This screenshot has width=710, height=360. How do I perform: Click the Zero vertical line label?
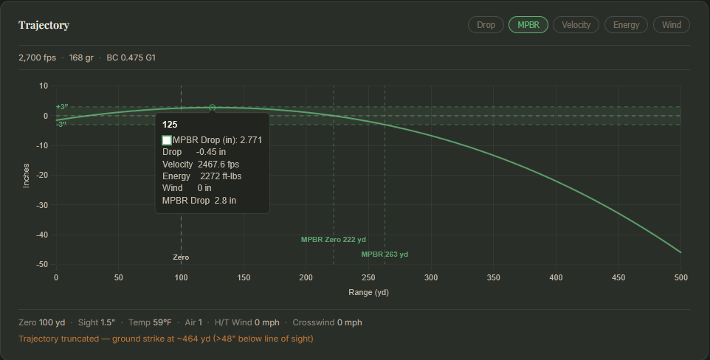[181, 257]
